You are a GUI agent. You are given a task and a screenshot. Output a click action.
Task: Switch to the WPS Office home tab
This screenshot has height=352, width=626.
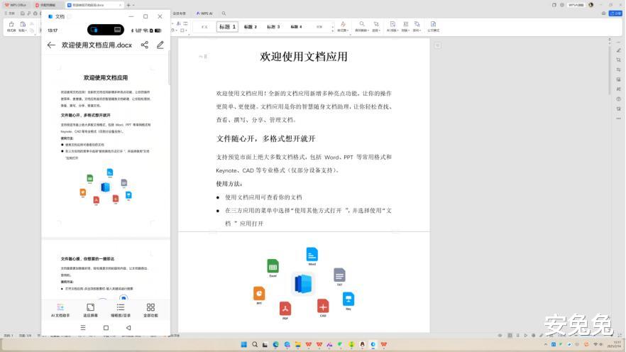(16, 5)
